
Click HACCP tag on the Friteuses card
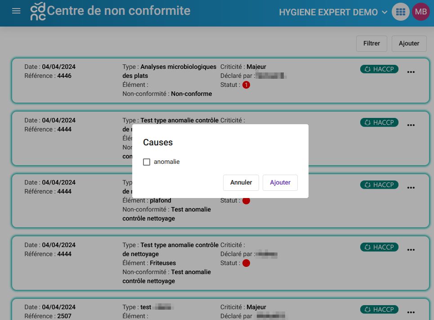point(379,247)
